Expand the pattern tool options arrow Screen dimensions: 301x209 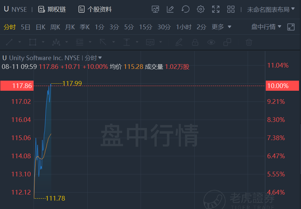tap(67, 42)
